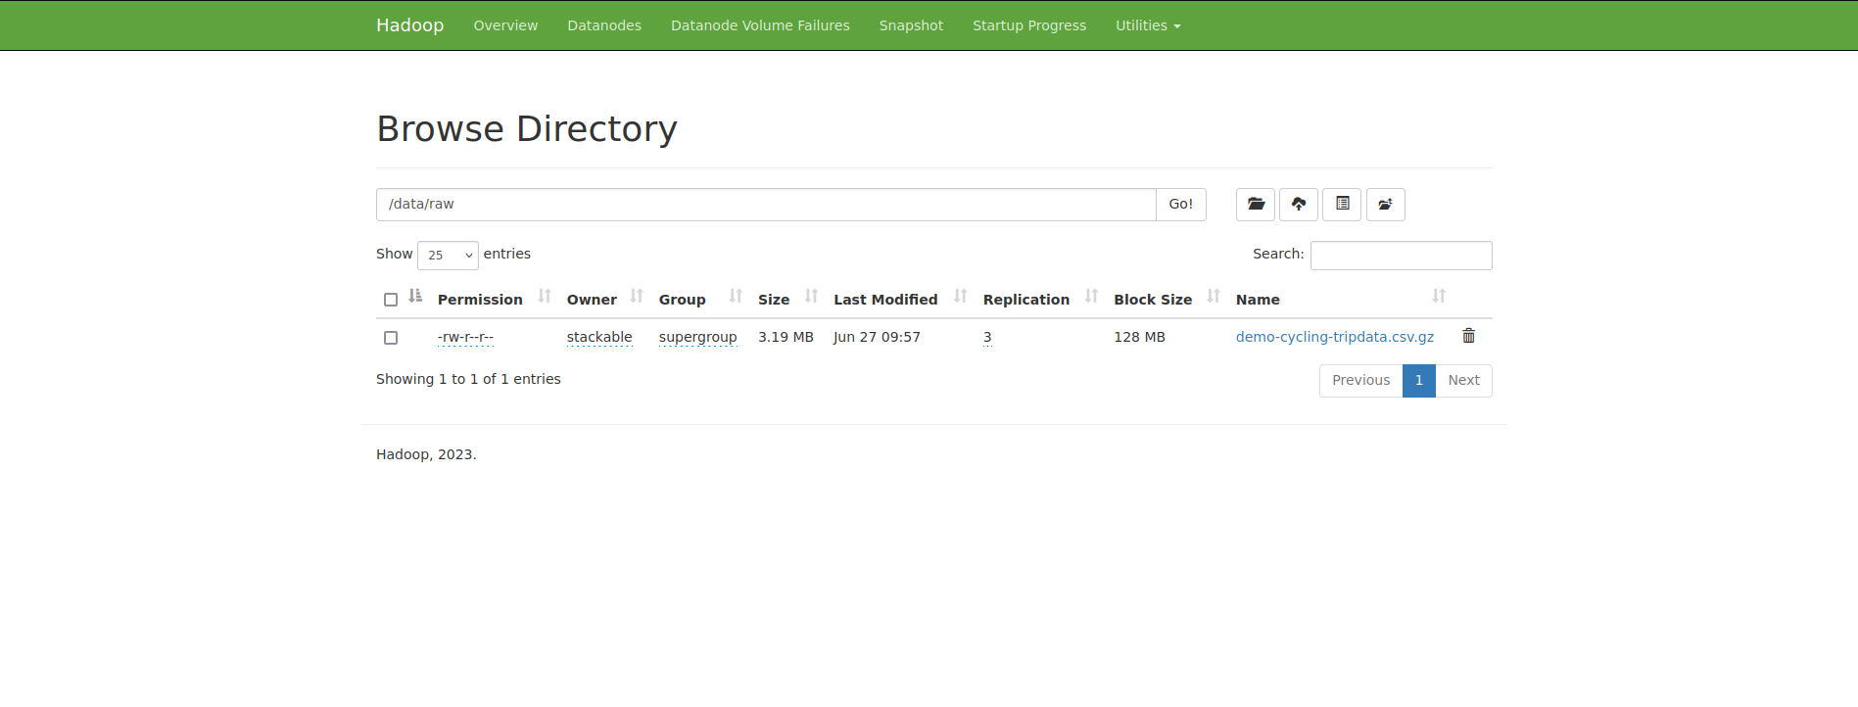Click the create directory folder icon
The image size is (1858, 707).
tap(1255, 205)
